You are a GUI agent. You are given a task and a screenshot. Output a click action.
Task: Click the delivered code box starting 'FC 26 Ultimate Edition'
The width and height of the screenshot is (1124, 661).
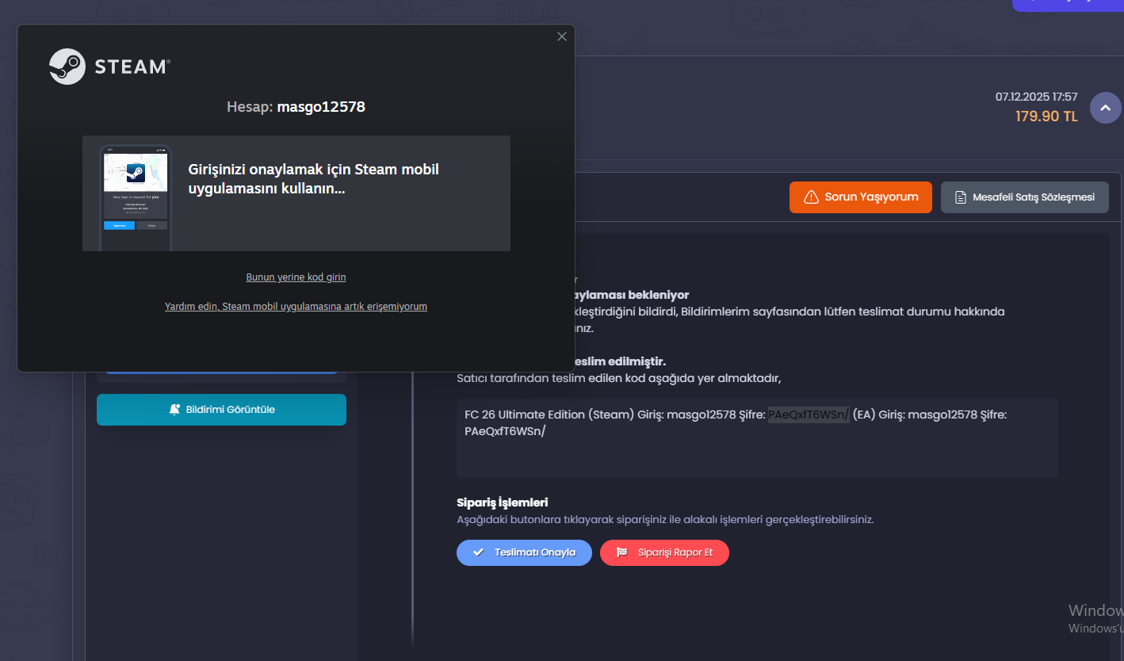(757, 438)
